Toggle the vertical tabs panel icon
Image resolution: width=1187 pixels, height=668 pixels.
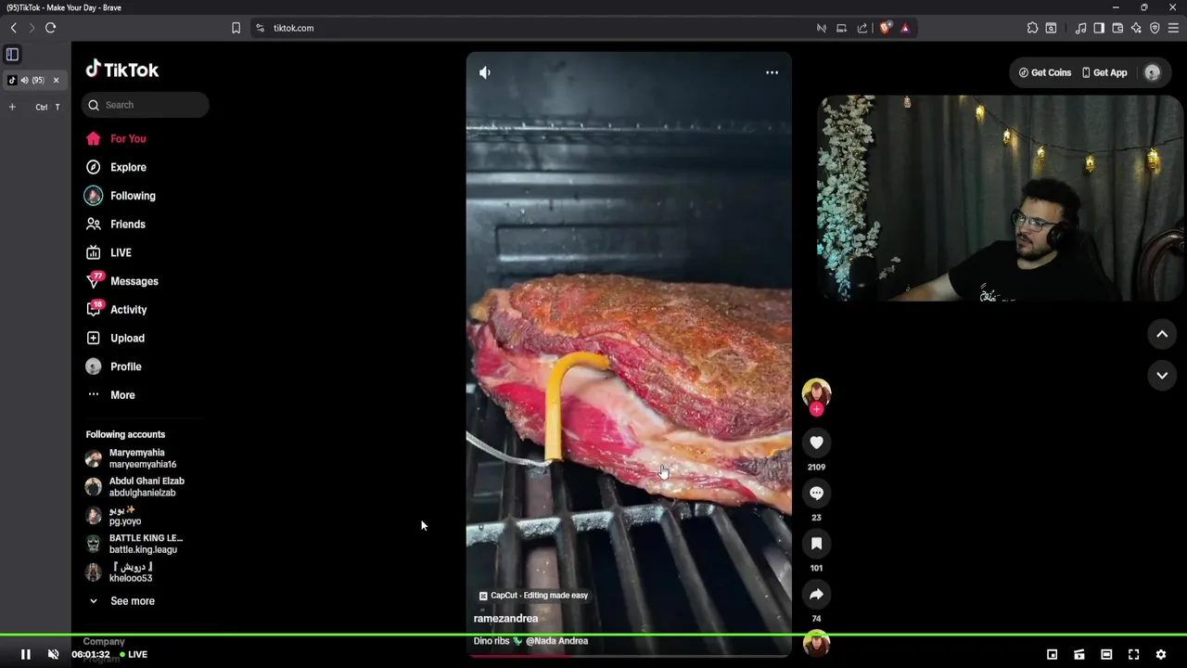point(12,55)
